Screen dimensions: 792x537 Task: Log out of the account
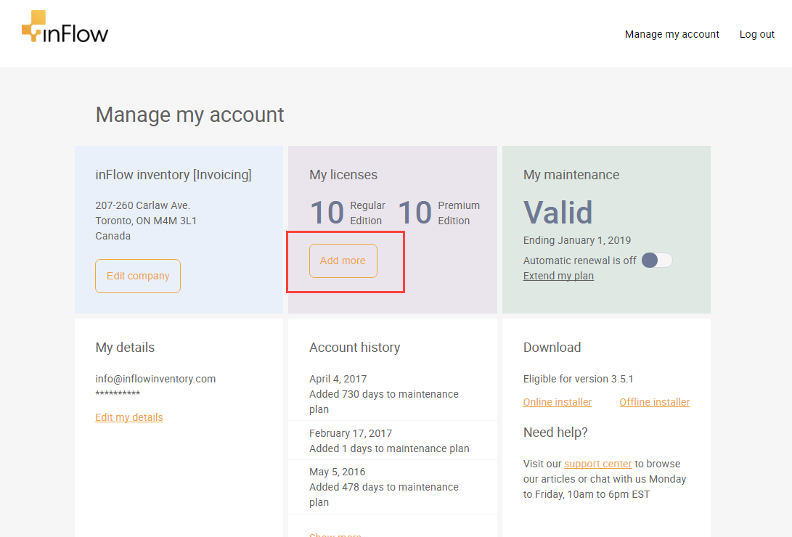(x=756, y=34)
